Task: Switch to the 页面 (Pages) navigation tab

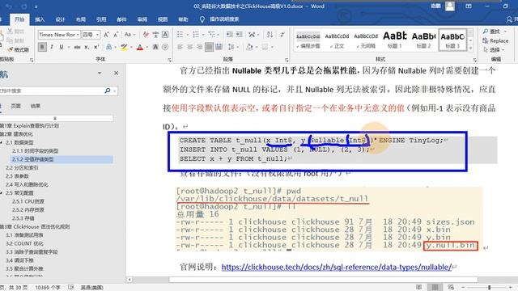Action: click(x=15, y=106)
